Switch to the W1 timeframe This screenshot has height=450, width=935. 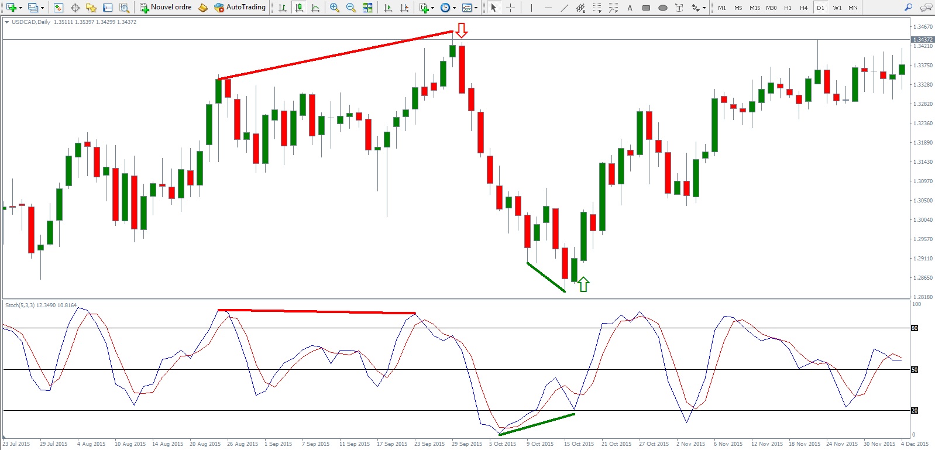[837, 8]
